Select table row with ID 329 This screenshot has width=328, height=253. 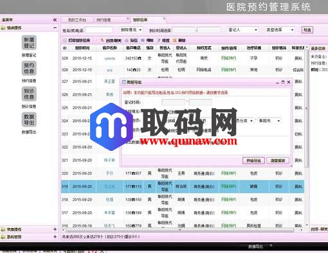point(183,58)
